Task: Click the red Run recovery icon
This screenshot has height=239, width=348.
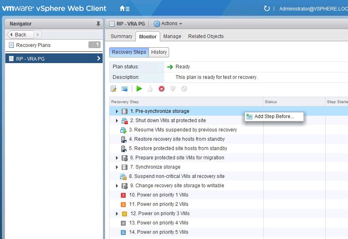Action: pyautogui.click(x=161, y=89)
